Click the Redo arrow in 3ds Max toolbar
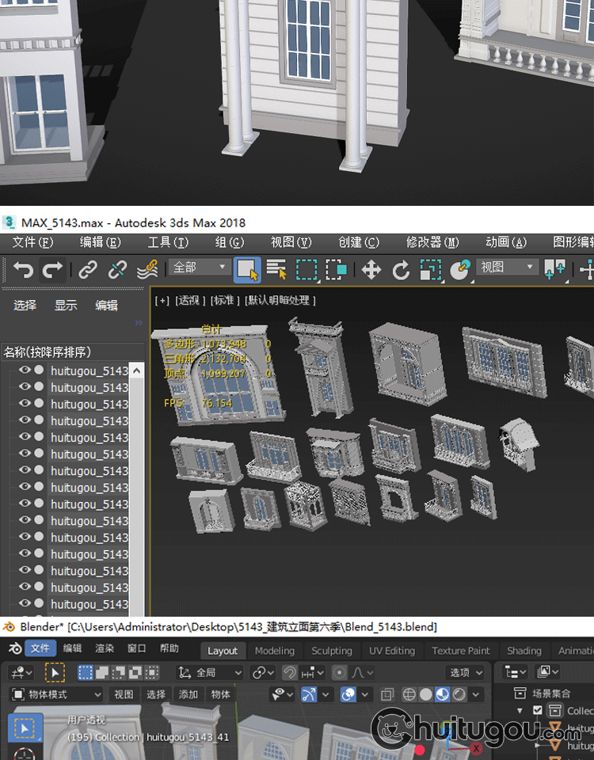Image resolution: width=594 pixels, height=760 pixels. [52, 270]
